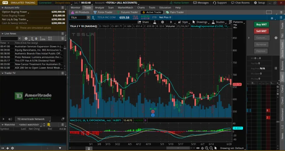Click the Live News symbol input field

coord(9,38)
